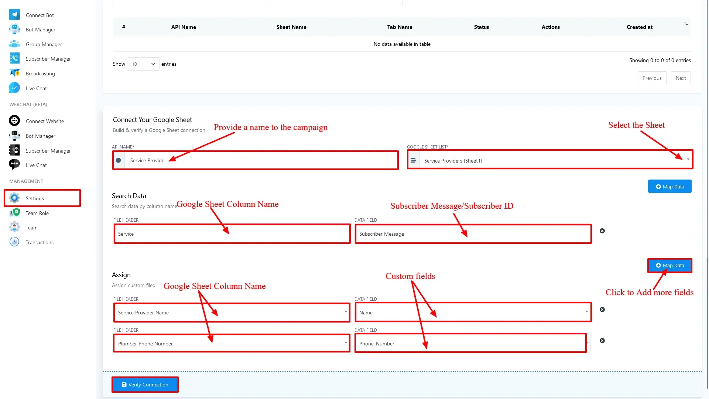Image resolution: width=709 pixels, height=399 pixels.
Task: Remove the Service search data row
Action: pos(602,231)
